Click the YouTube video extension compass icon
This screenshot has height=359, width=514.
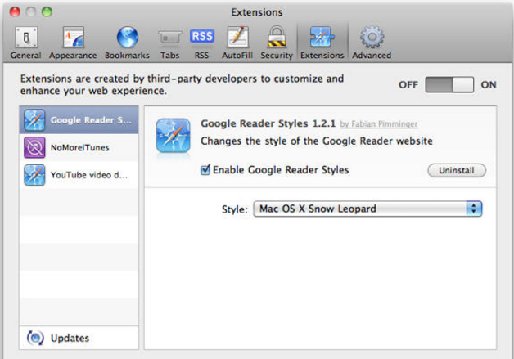[x=34, y=175]
